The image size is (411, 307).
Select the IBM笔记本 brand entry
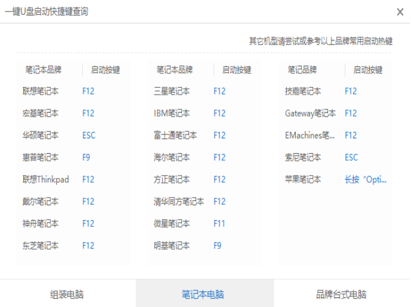click(172, 113)
